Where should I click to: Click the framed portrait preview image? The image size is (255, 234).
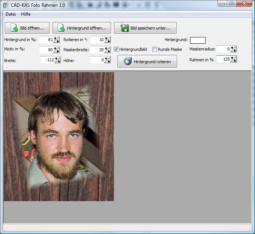click(x=58, y=136)
